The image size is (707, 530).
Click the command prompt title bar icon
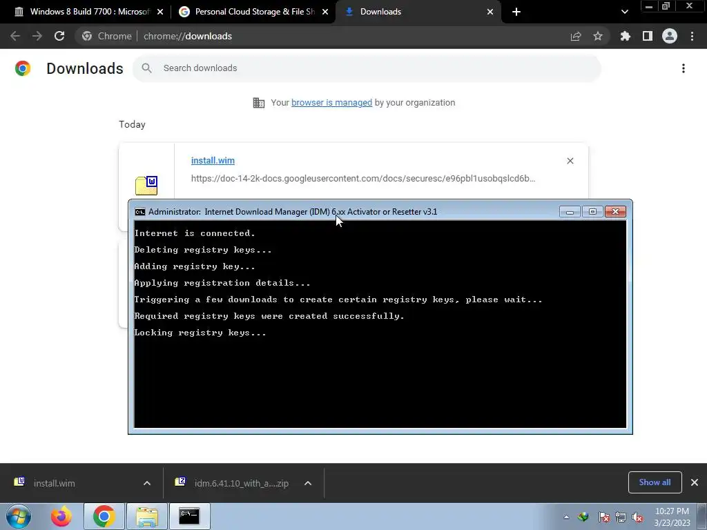click(139, 212)
